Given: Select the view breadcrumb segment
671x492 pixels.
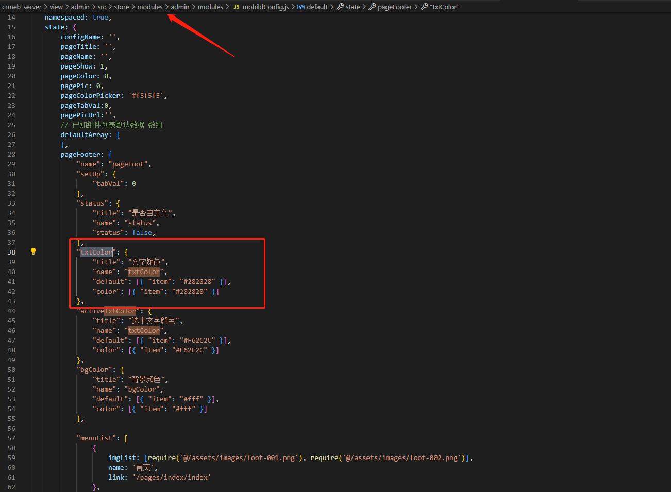Looking at the screenshot, I should point(56,7).
